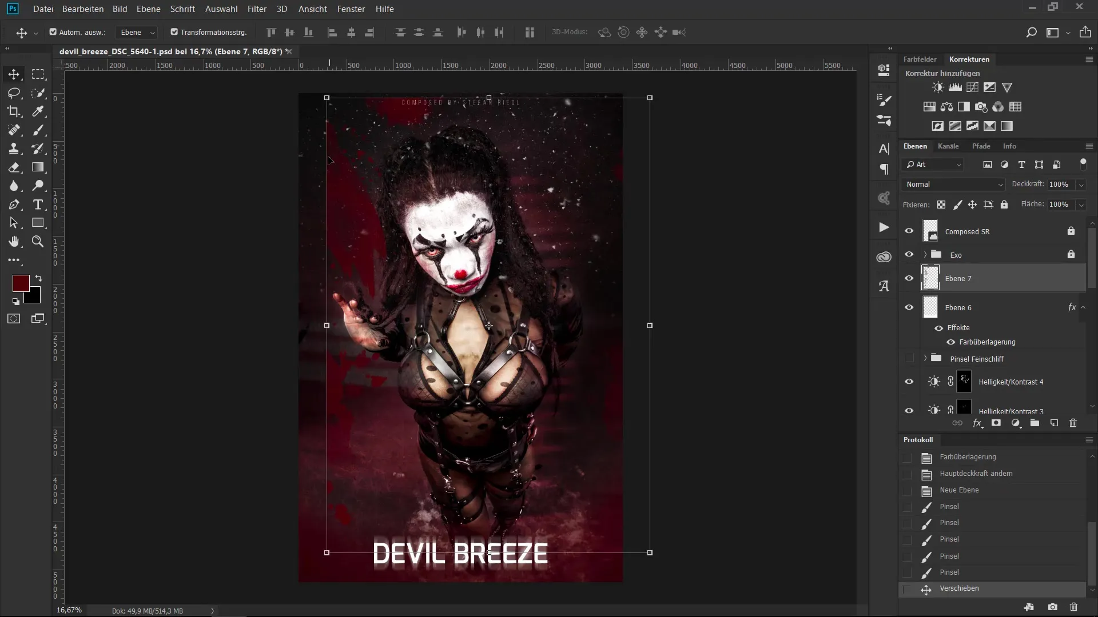Select the Path Selection tool
1098x617 pixels.
(x=14, y=223)
